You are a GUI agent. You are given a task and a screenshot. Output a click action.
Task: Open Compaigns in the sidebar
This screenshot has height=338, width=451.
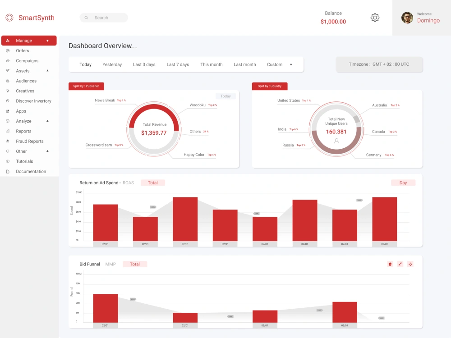point(27,61)
